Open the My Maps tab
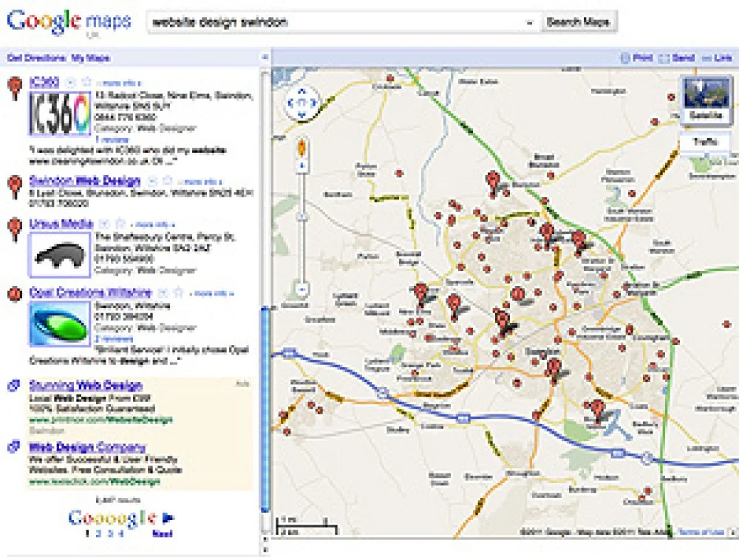The width and height of the screenshot is (739, 557). 90,58
